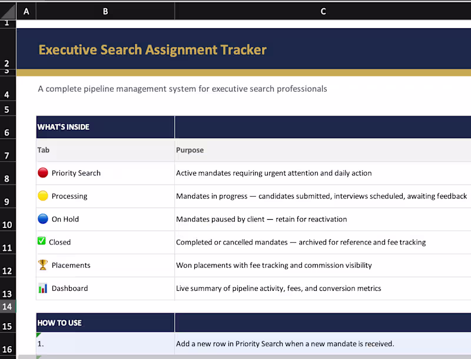The image size is (471, 359).
Task: Click the row 8 header
Action: click(8, 179)
